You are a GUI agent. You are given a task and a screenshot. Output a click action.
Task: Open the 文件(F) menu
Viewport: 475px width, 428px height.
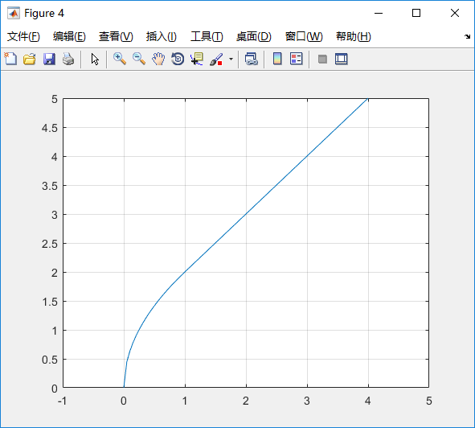(x=23, y=36)
